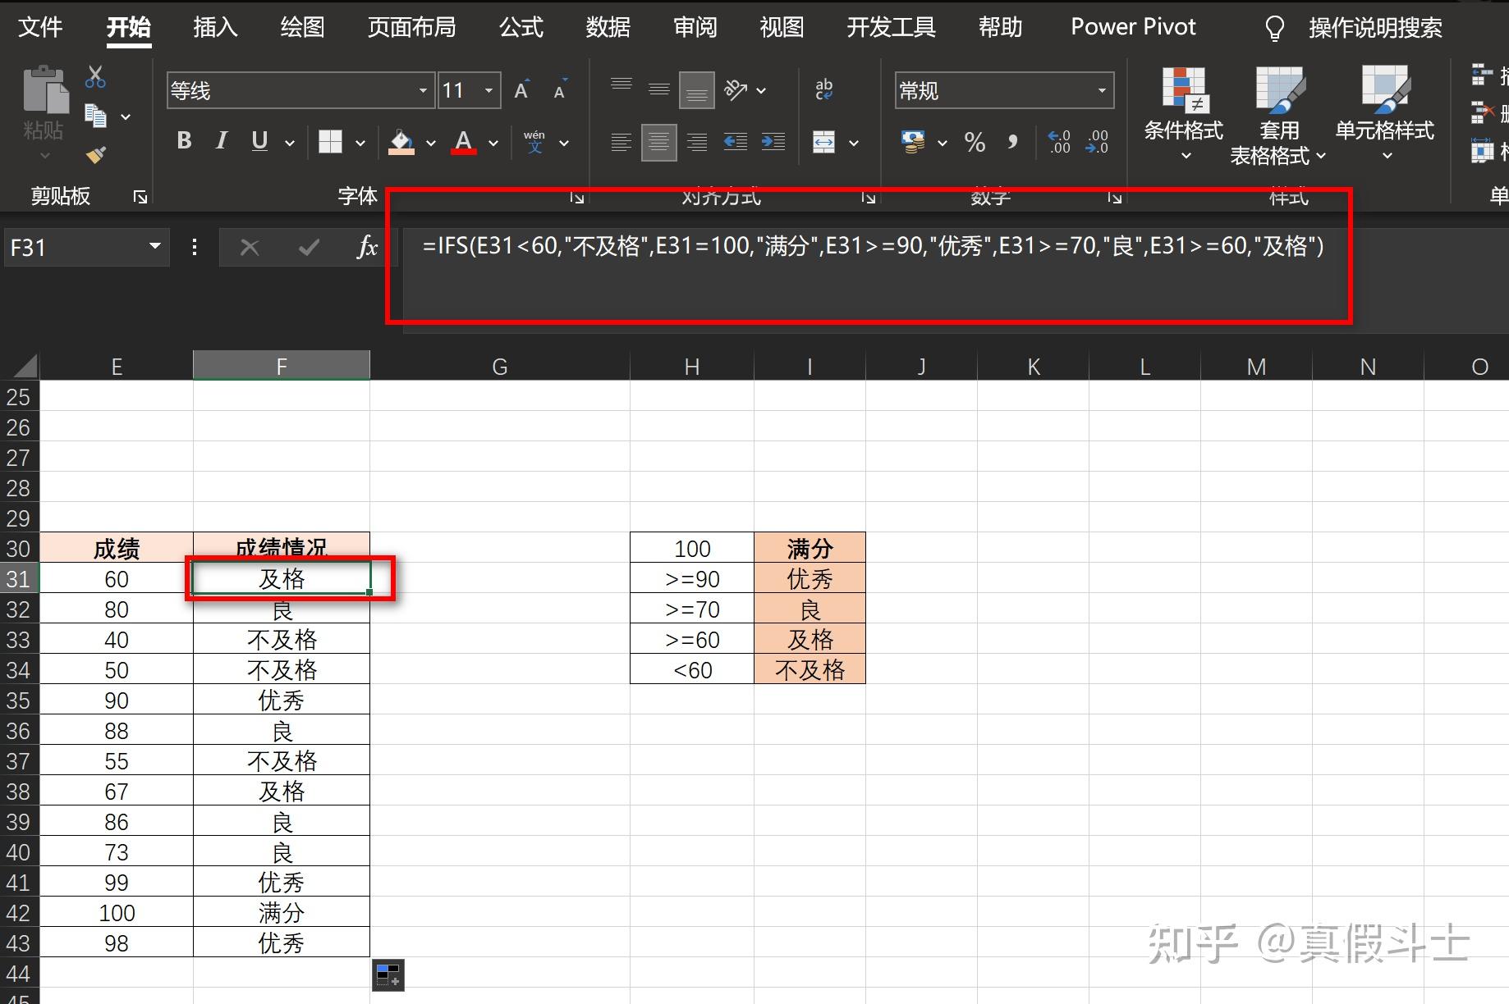Viewport: 1509px width, 1004px height.
Task: Select the Format Painter brush icon
Action: tap(95, 154)
